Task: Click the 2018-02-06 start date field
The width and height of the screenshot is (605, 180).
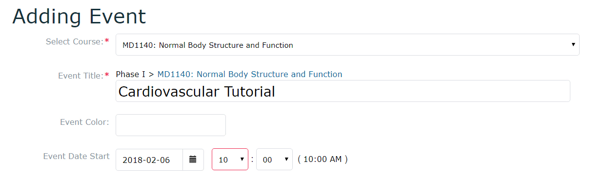Action: click(x=149, y=160)
